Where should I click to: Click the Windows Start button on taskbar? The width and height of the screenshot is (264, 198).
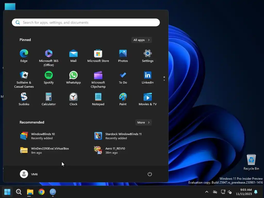pos(7,192)
